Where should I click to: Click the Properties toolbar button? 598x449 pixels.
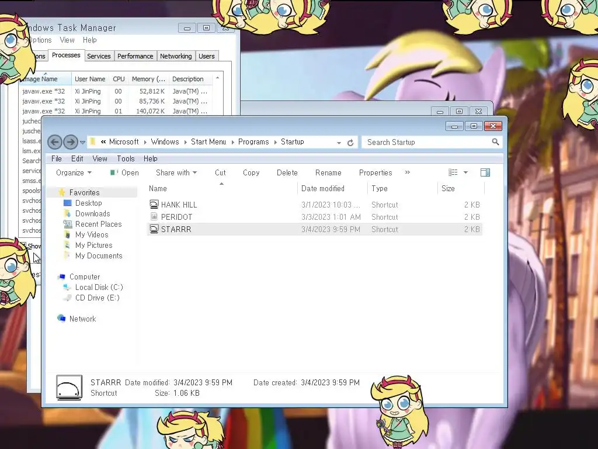click(376, 172)
